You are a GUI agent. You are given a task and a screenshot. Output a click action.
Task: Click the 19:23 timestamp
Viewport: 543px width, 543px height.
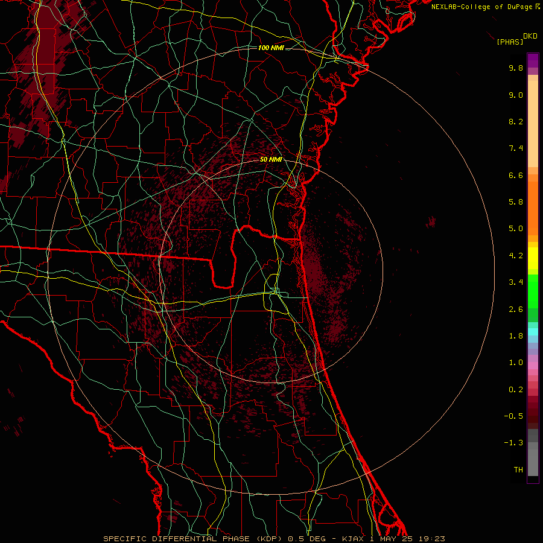pos(431,539)
